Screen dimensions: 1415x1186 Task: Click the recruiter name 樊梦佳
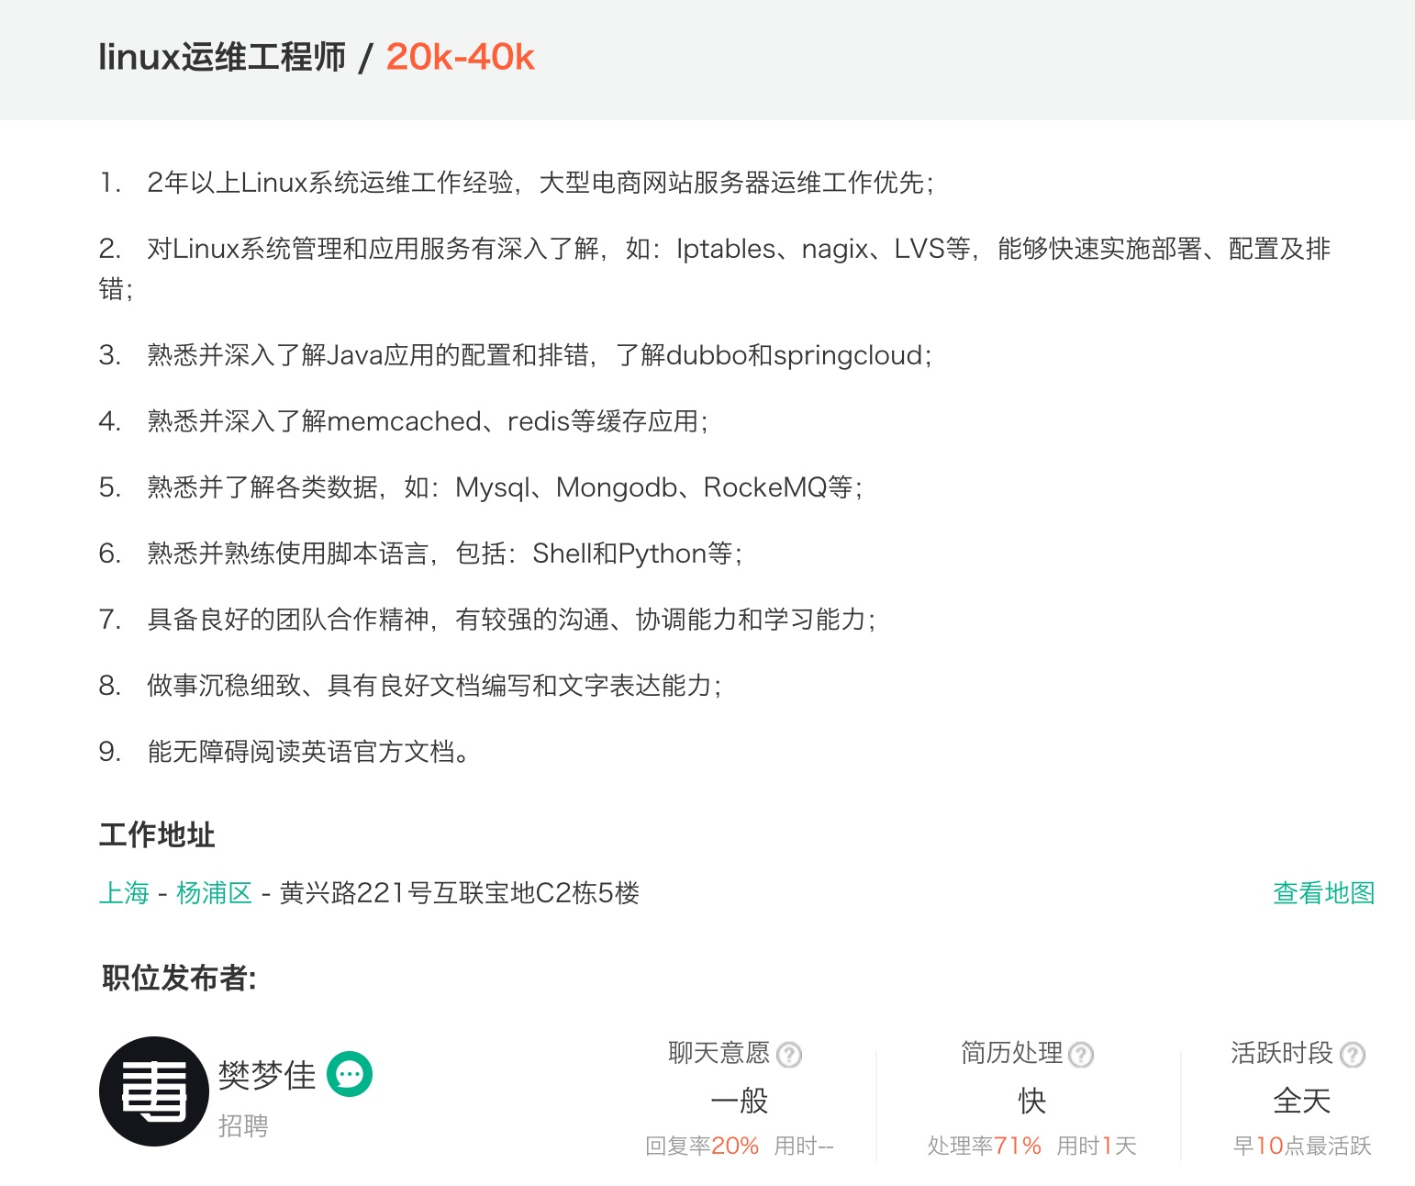pyautogui.click(x=267, y=1075)
